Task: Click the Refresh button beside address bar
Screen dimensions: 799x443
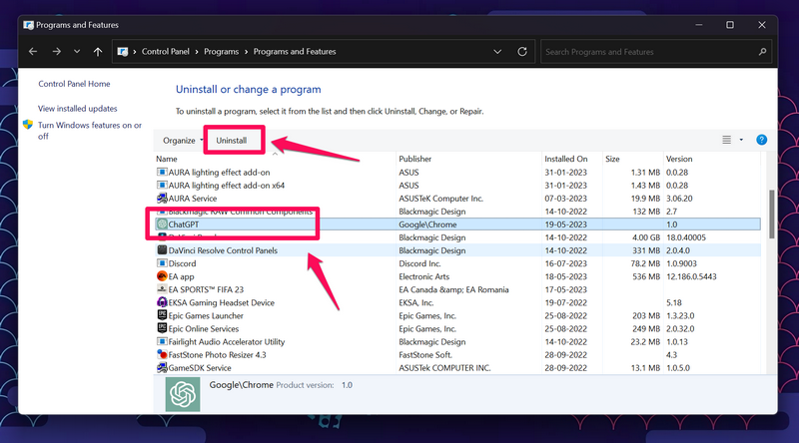Action: click(522, 51)
